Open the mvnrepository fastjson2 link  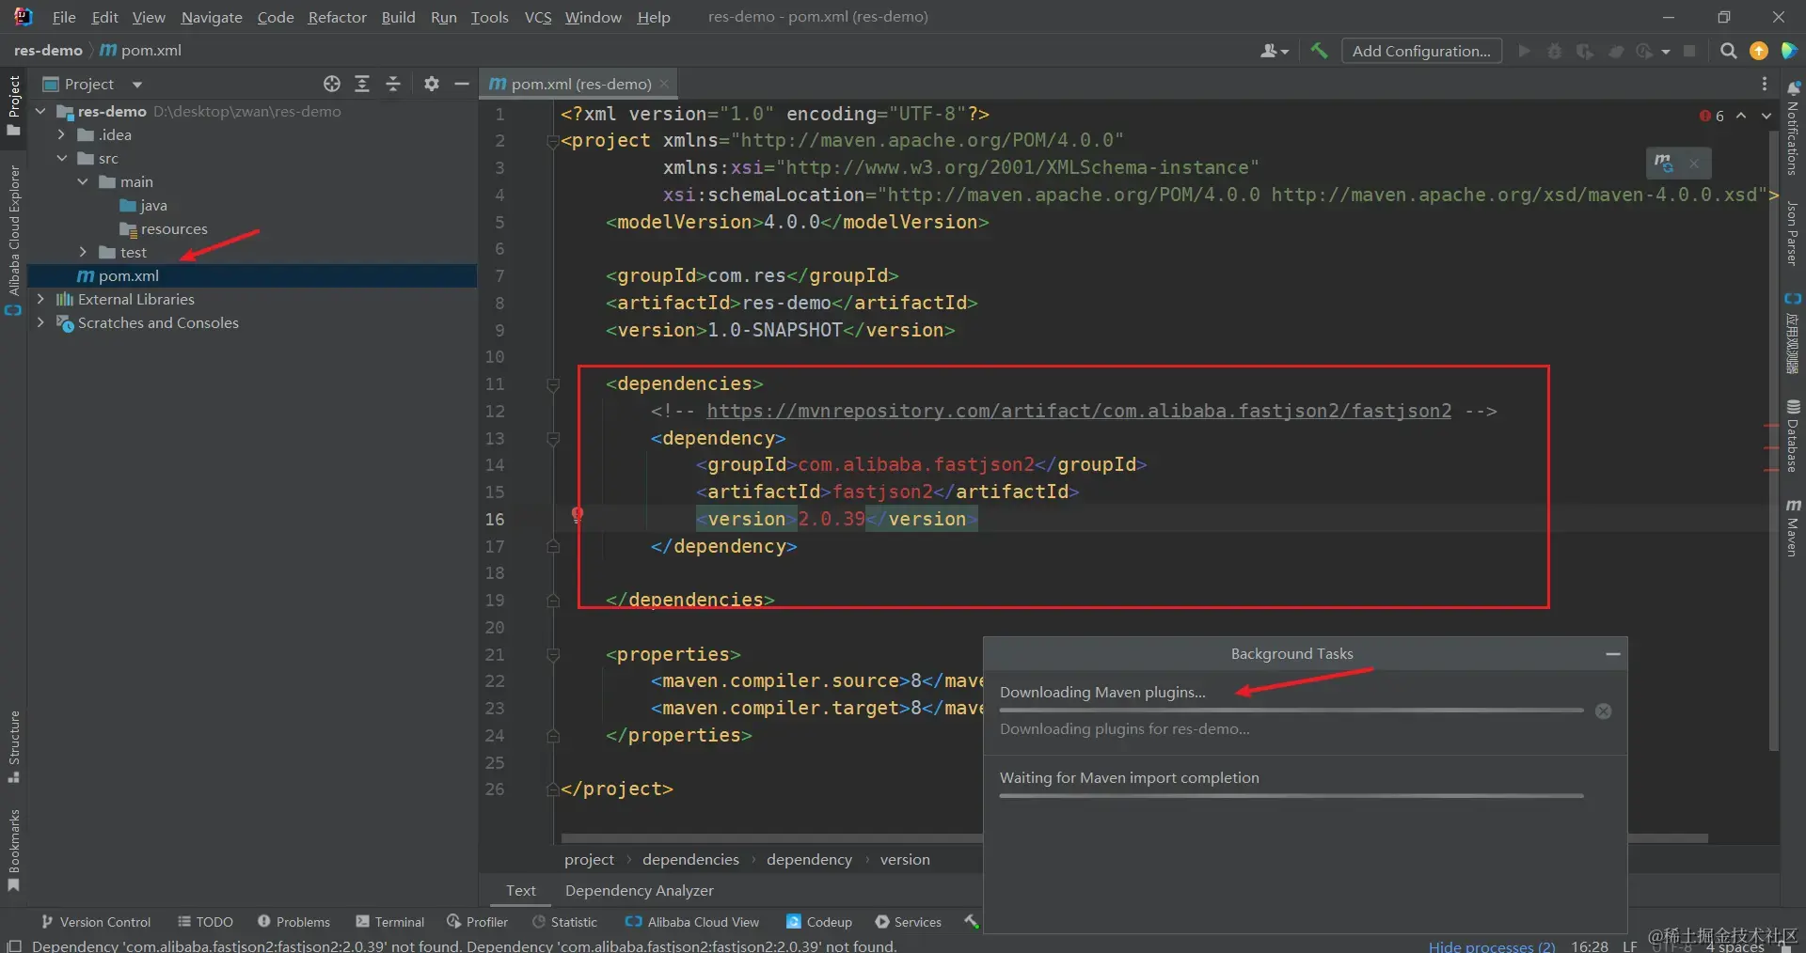[x=1079, y=411]
